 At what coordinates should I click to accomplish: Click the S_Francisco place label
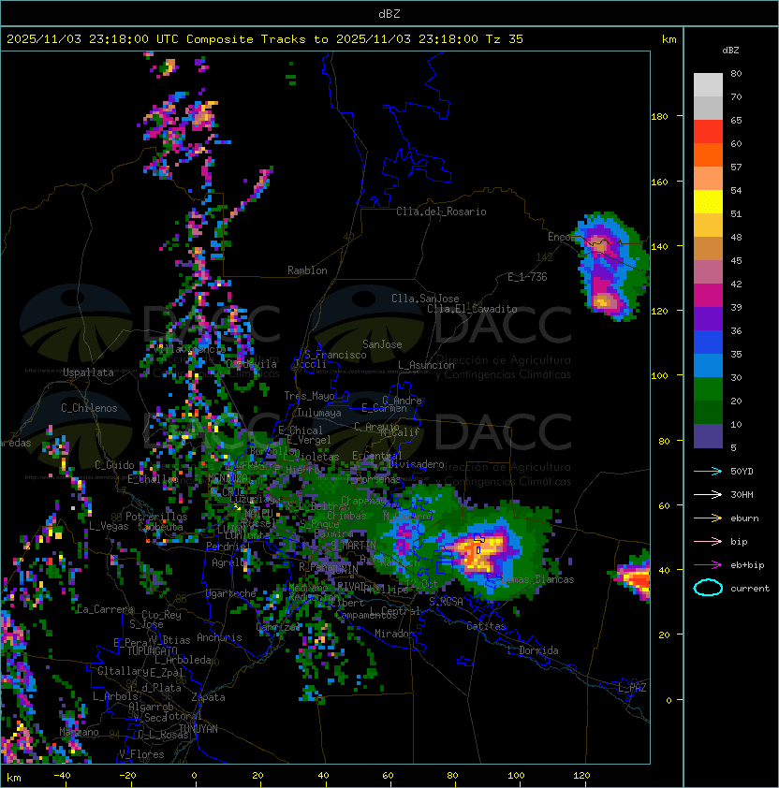(335, 355)
